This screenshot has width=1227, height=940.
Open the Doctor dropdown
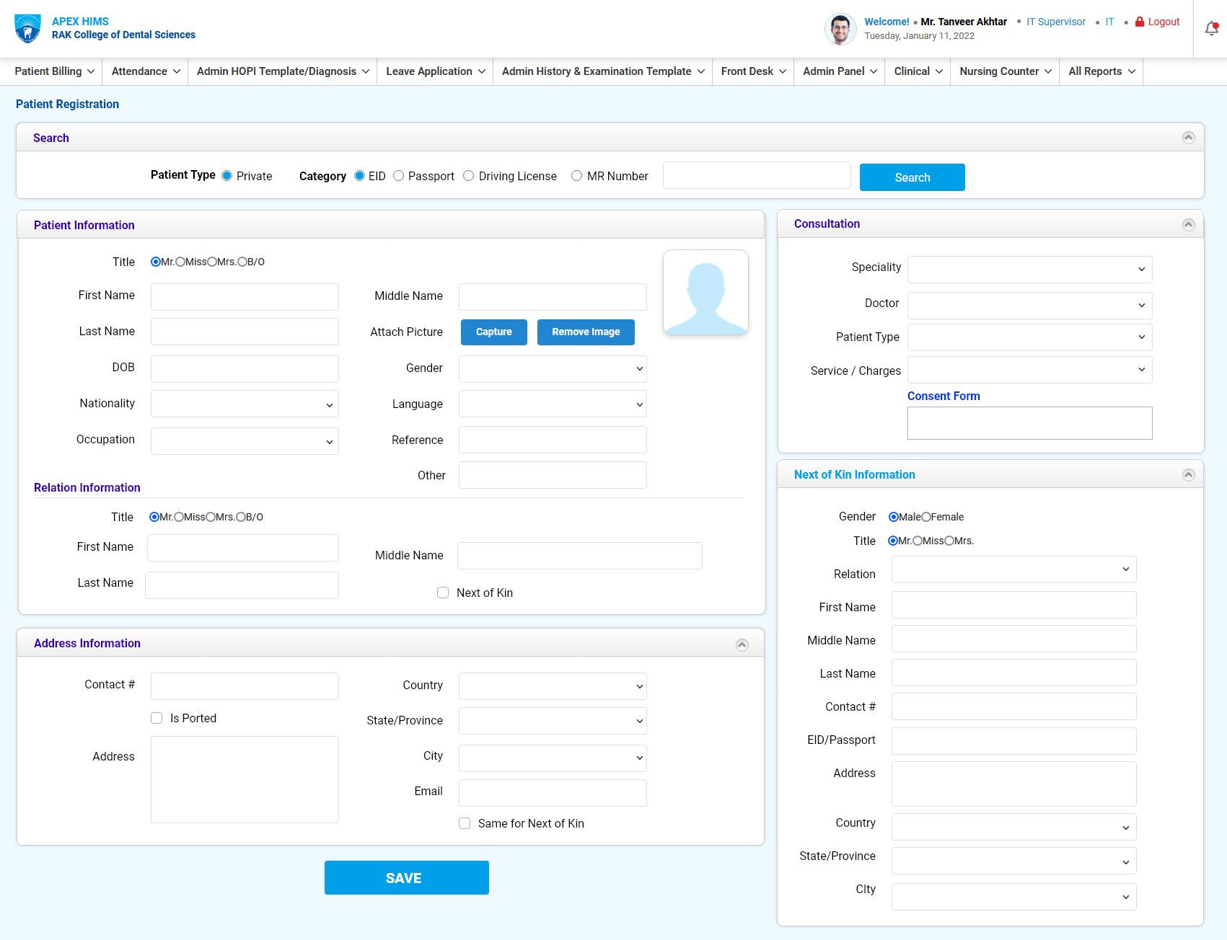pos(1030,306)
